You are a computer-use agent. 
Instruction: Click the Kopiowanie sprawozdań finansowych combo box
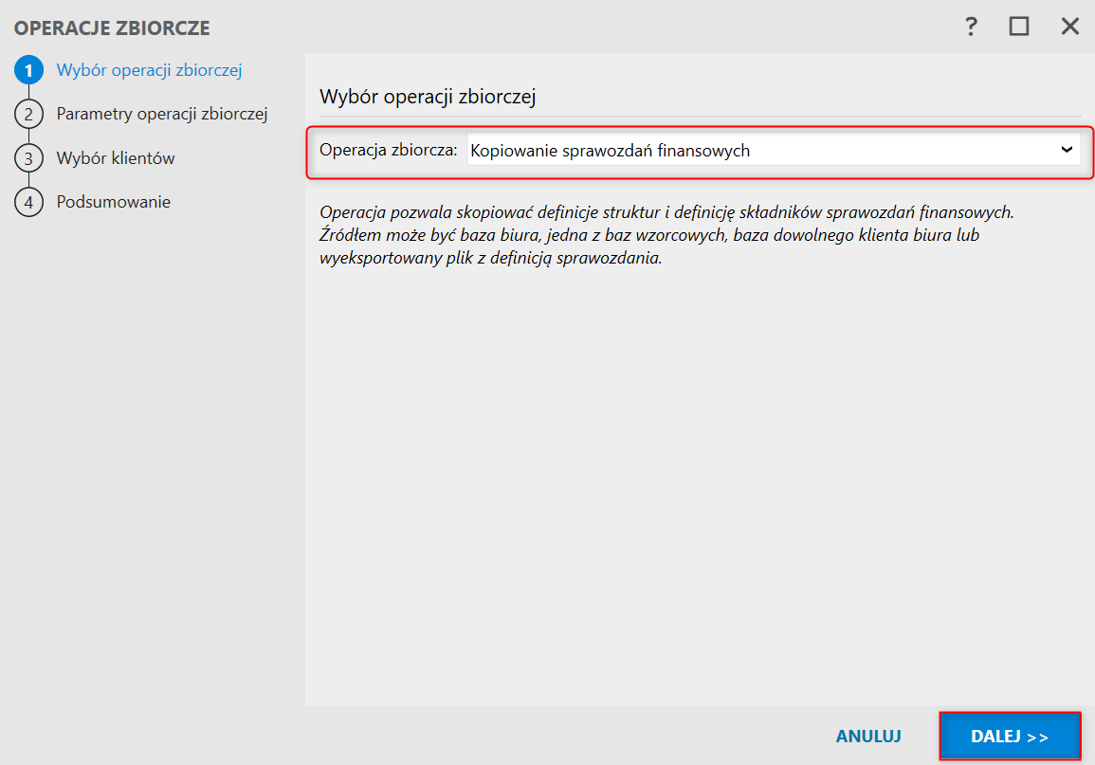point(774,150)
